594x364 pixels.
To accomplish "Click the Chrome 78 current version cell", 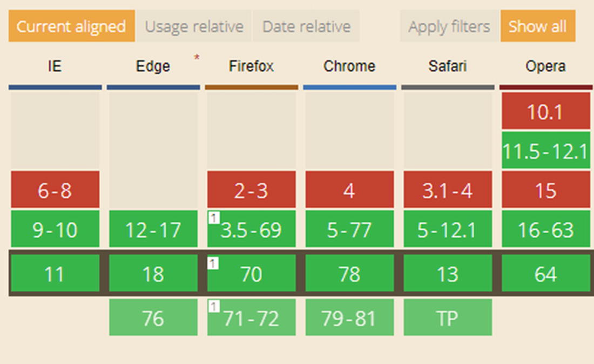I will [x=349, y=274].
